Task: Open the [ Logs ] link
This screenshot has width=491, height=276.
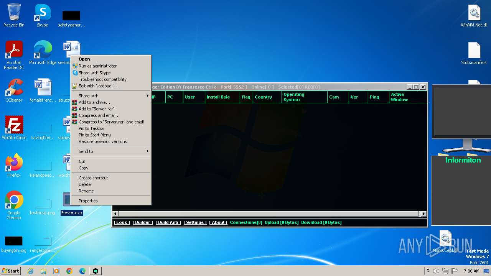Action: 122,222
